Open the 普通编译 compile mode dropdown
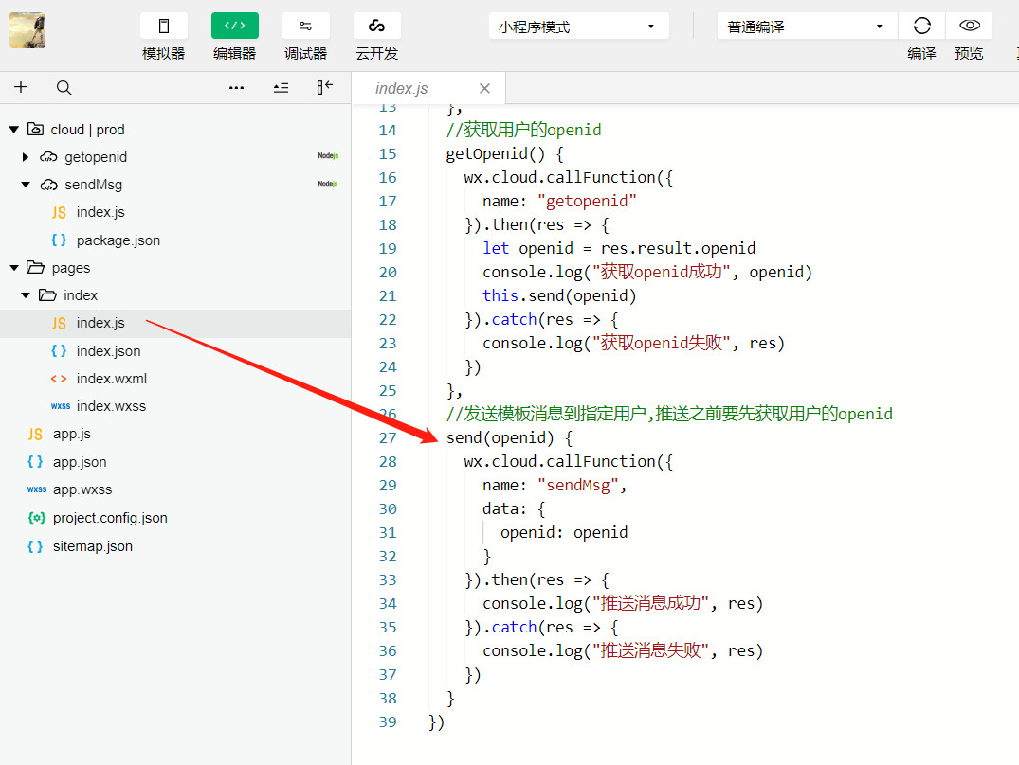 (x=807, y=27)
